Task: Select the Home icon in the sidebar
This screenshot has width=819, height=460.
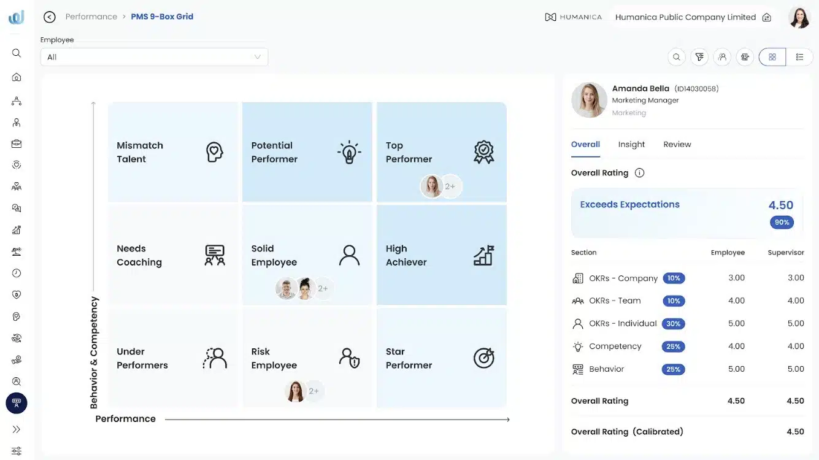Action: click(17, 78)
